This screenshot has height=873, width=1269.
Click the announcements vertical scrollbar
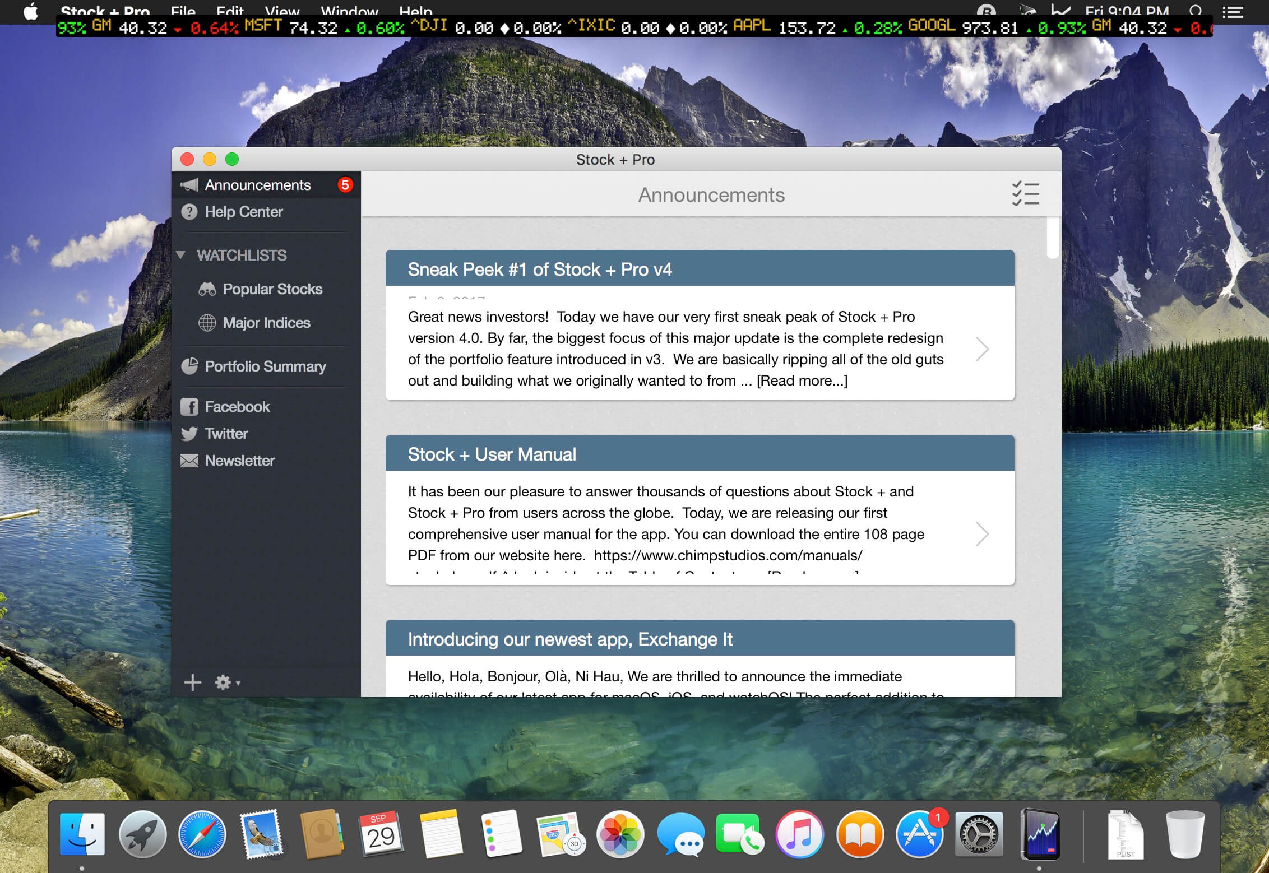(x=1053, y=238)
